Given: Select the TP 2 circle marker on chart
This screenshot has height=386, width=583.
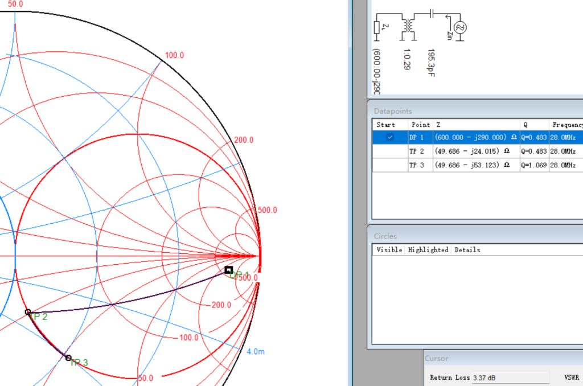Looking at the screenshot, I should pos(28,312).
